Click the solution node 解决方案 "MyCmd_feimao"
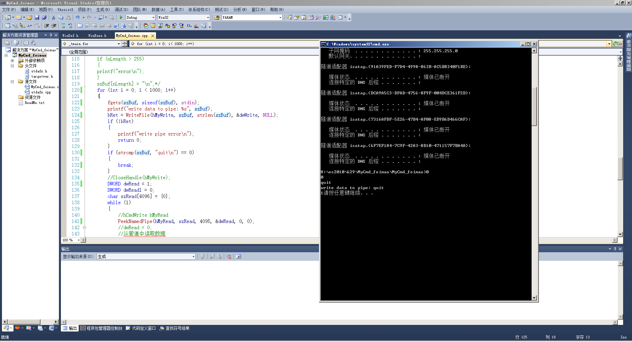 coord(32,50)
